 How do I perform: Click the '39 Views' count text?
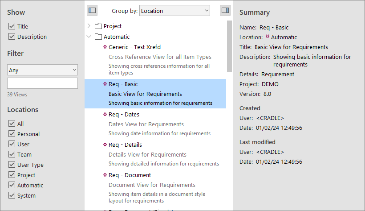[x=17, y=95]
